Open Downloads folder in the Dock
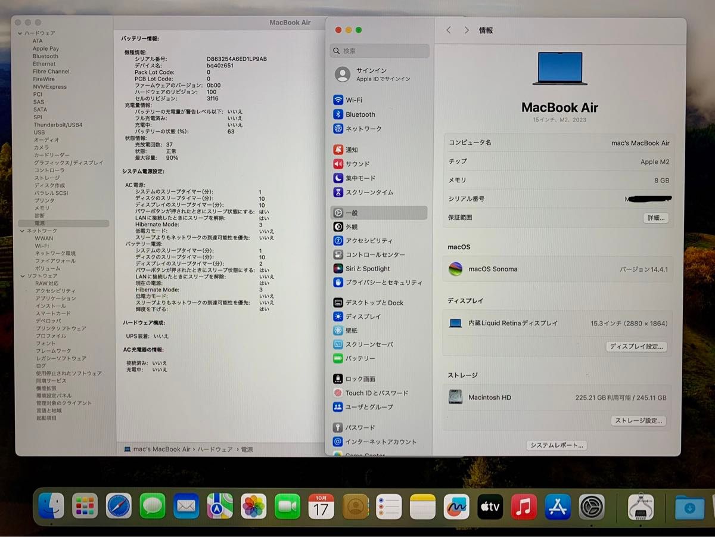Screen dimensions: 715x537 click(x=689, y=508)
